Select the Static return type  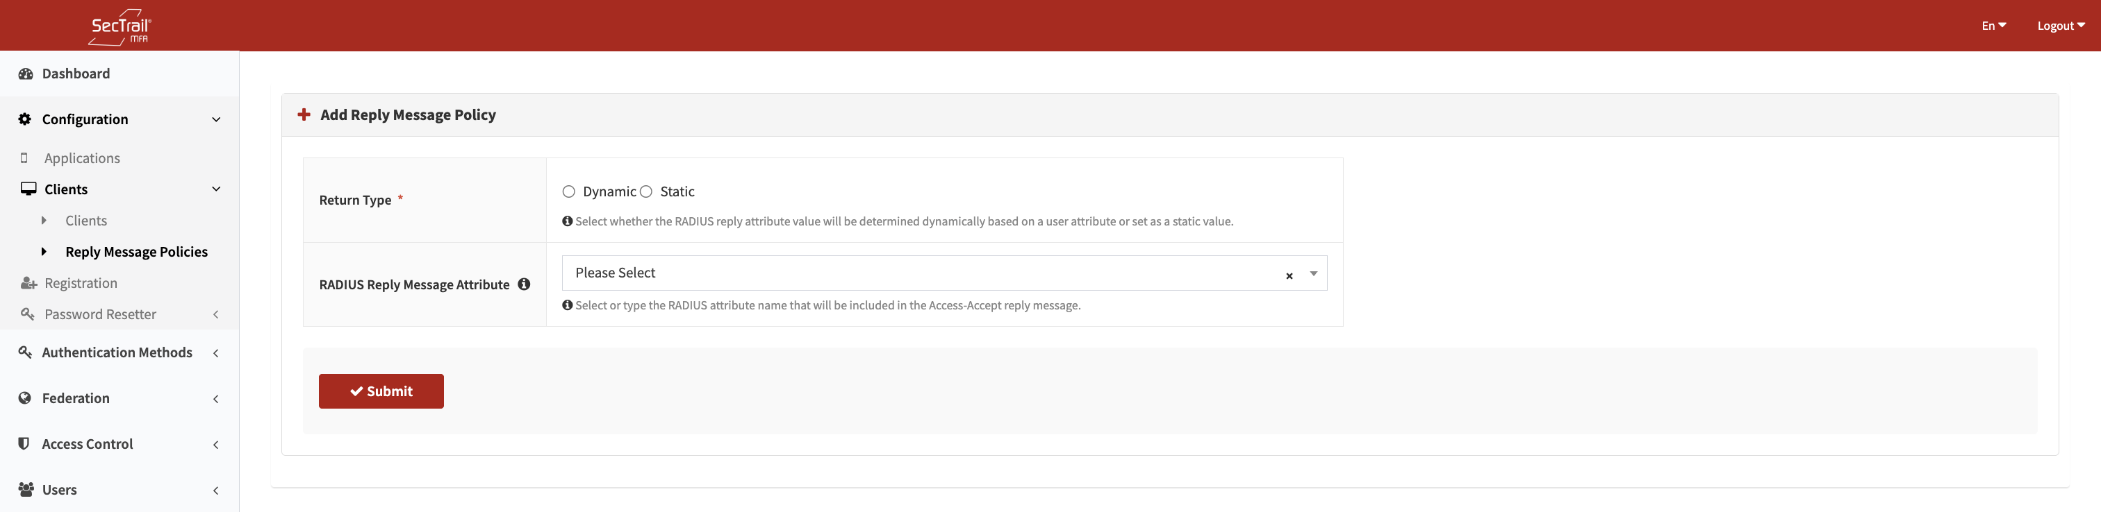pyautogui.click(x=646, y=192)
